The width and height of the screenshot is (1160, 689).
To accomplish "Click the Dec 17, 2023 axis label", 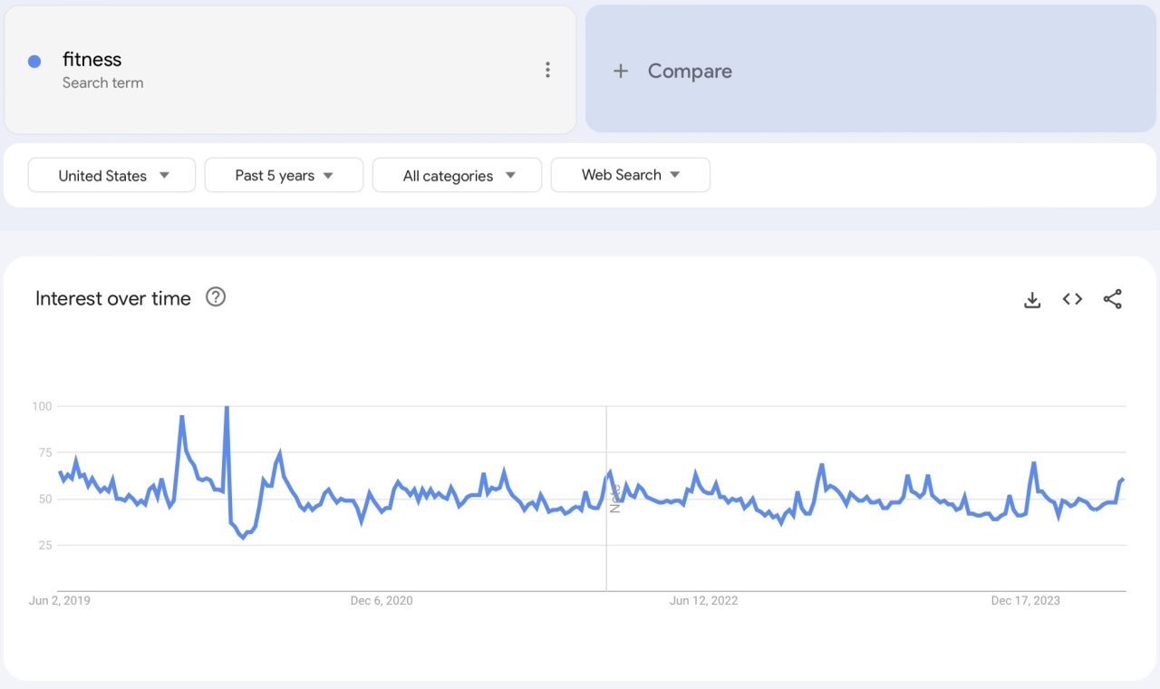I will pos(1025,600).
